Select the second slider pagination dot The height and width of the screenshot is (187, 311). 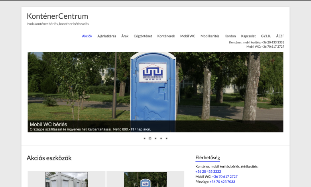coord(150,138)
